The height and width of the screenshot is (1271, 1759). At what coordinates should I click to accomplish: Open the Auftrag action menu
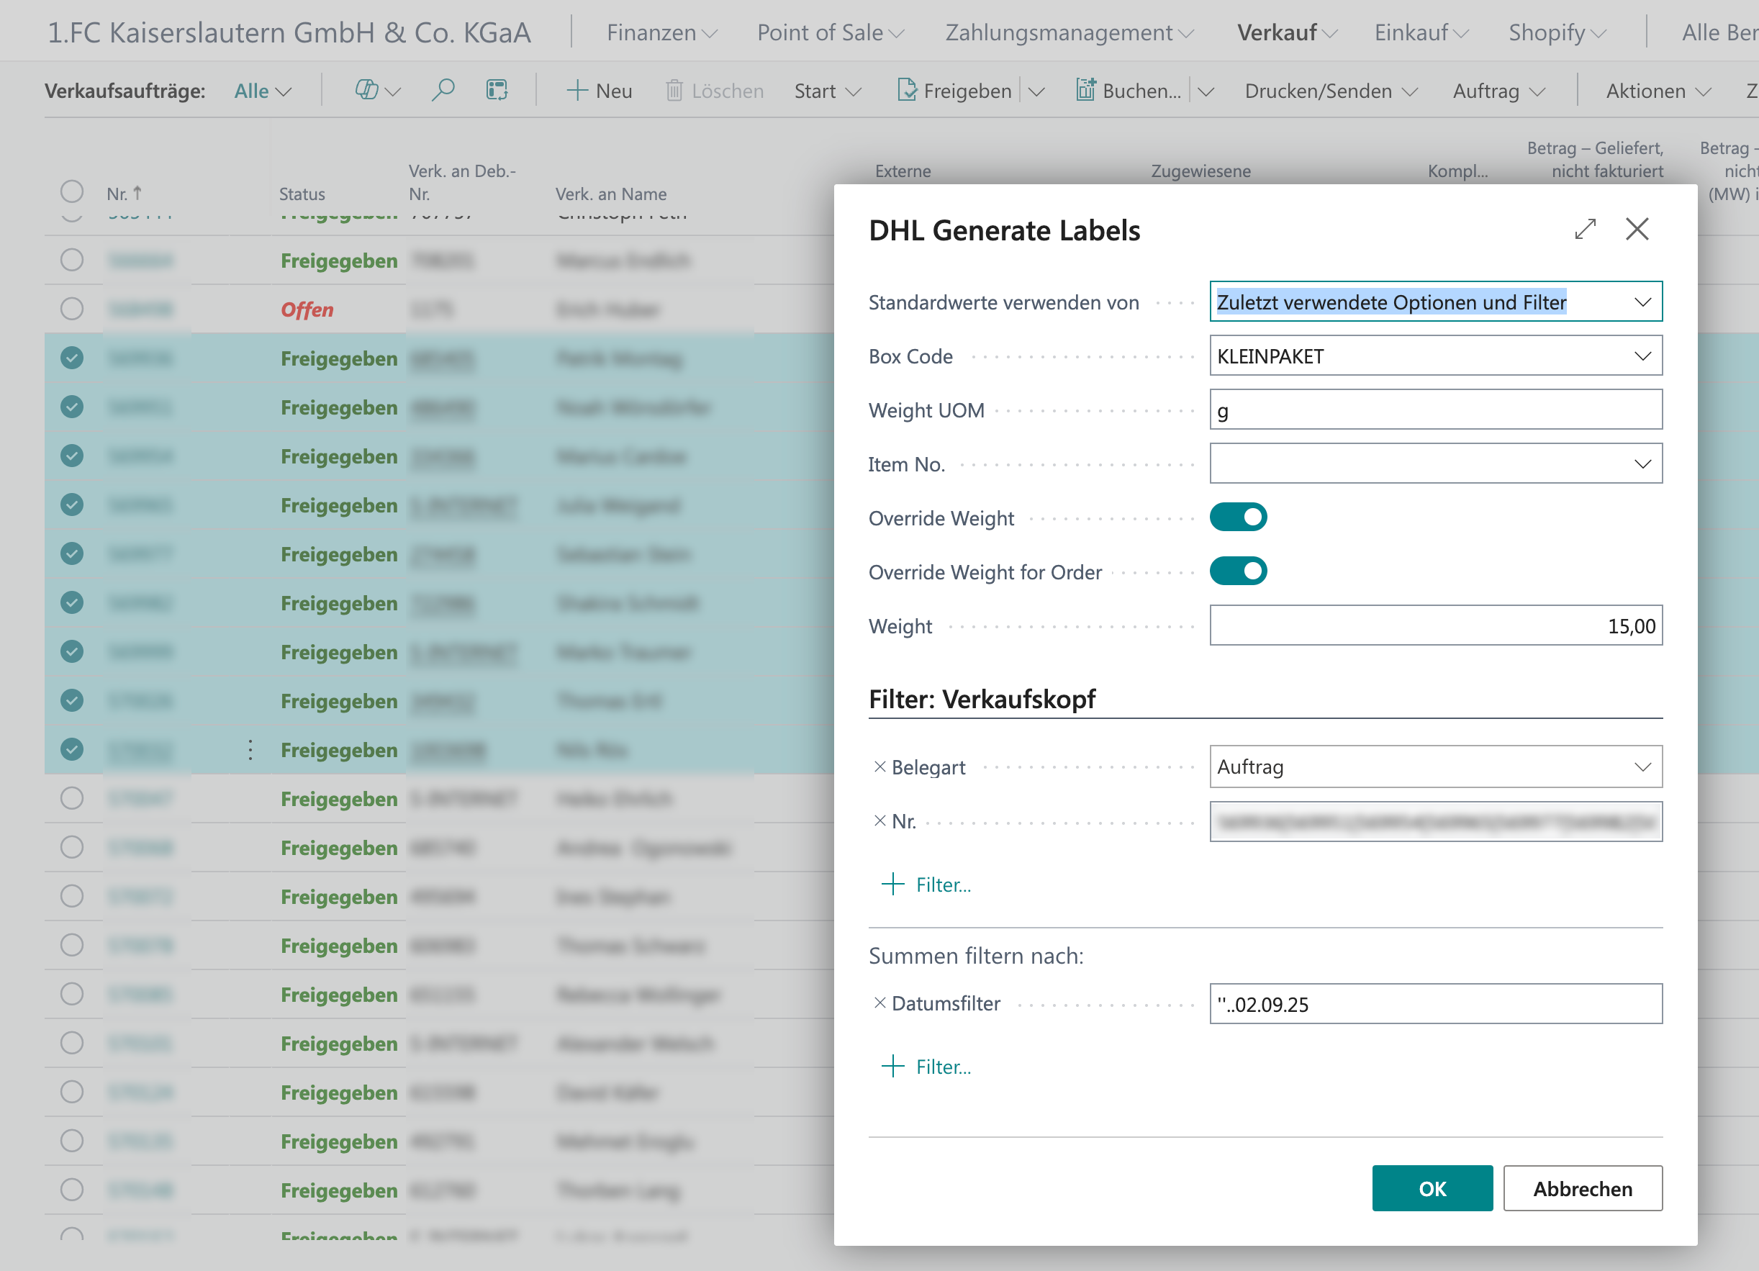click(x=1498, y=91)
